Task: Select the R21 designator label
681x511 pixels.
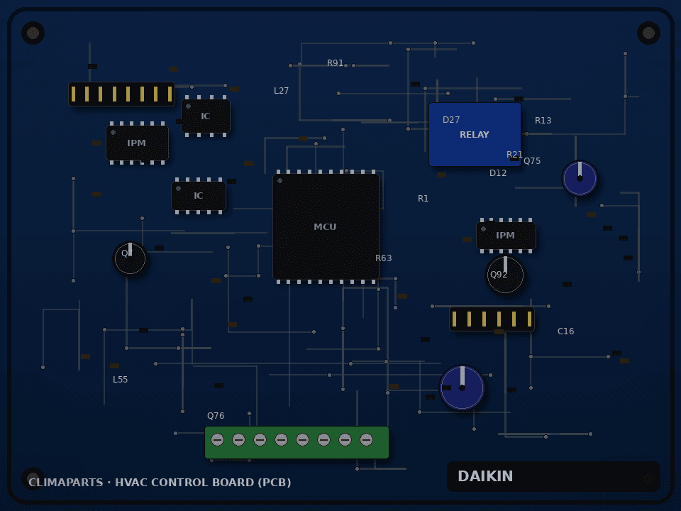Action: [515, 155]
